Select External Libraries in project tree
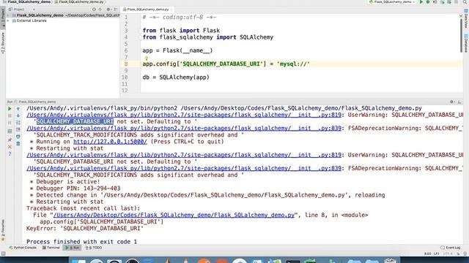 click(32, 21)
